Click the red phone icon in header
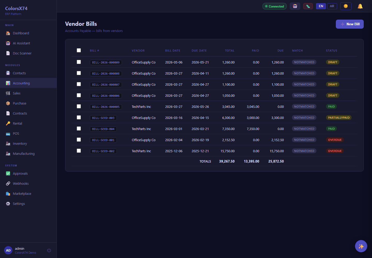The image size is (372, 258). pyautogui.click(x=308, y=6)
